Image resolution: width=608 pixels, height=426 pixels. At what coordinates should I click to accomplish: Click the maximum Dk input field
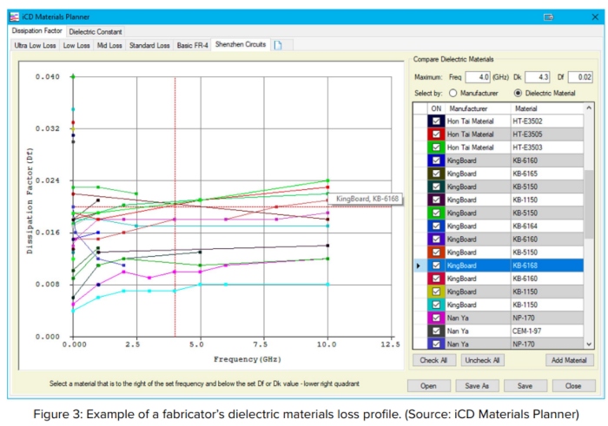pyautogui.click(x=538, y=77)
